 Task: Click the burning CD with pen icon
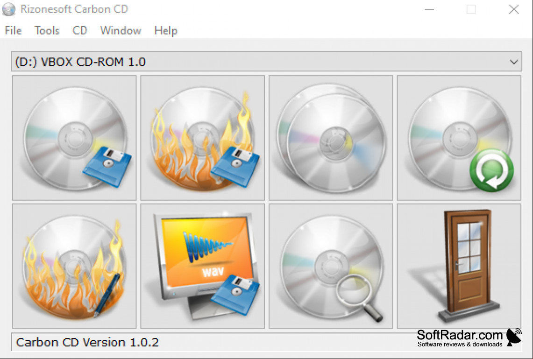pos(74,266)
